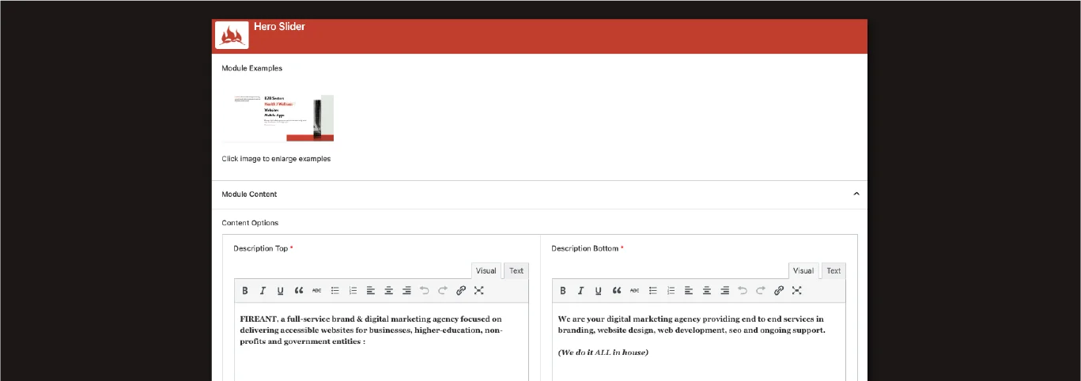Image resolution: width=1081 pixels, height=381 pixels.
Task: Click the Content Options label
Action: click(250, 223)
